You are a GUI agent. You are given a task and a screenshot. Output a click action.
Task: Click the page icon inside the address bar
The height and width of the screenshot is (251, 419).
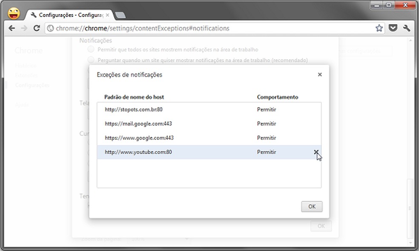50,28
